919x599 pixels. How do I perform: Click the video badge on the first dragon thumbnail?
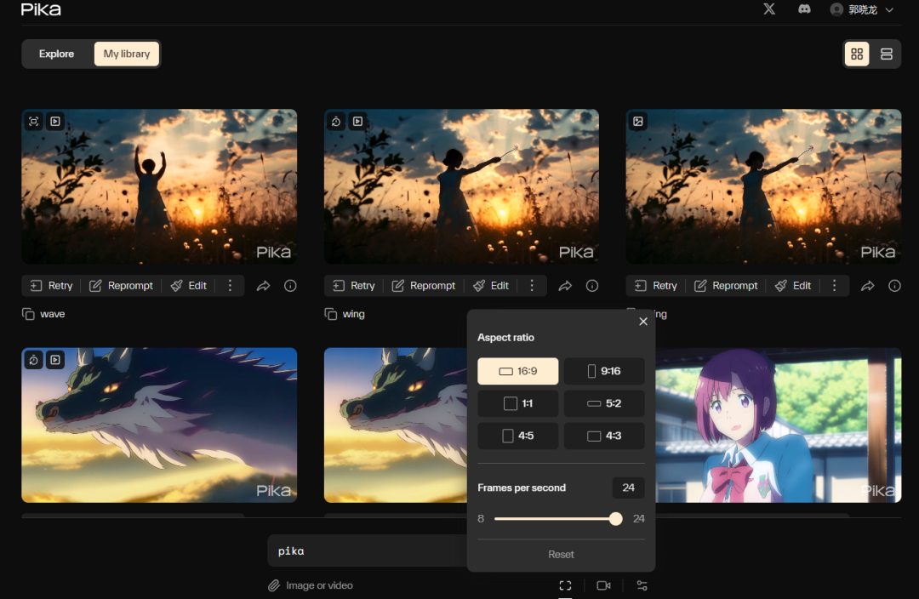(x=55, y=360)
